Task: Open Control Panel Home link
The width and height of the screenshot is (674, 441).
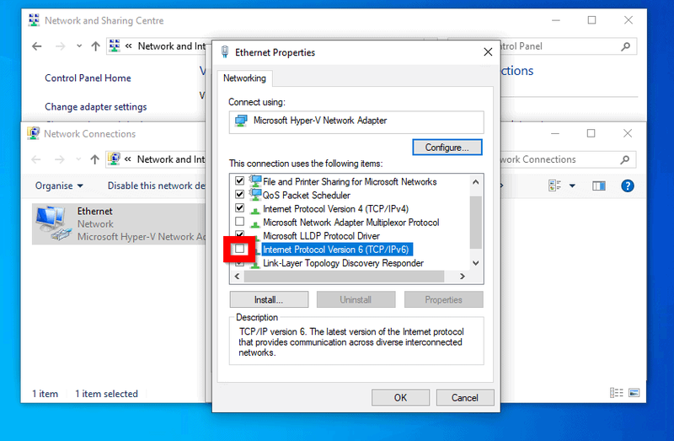Action: [x=88, y=78]
